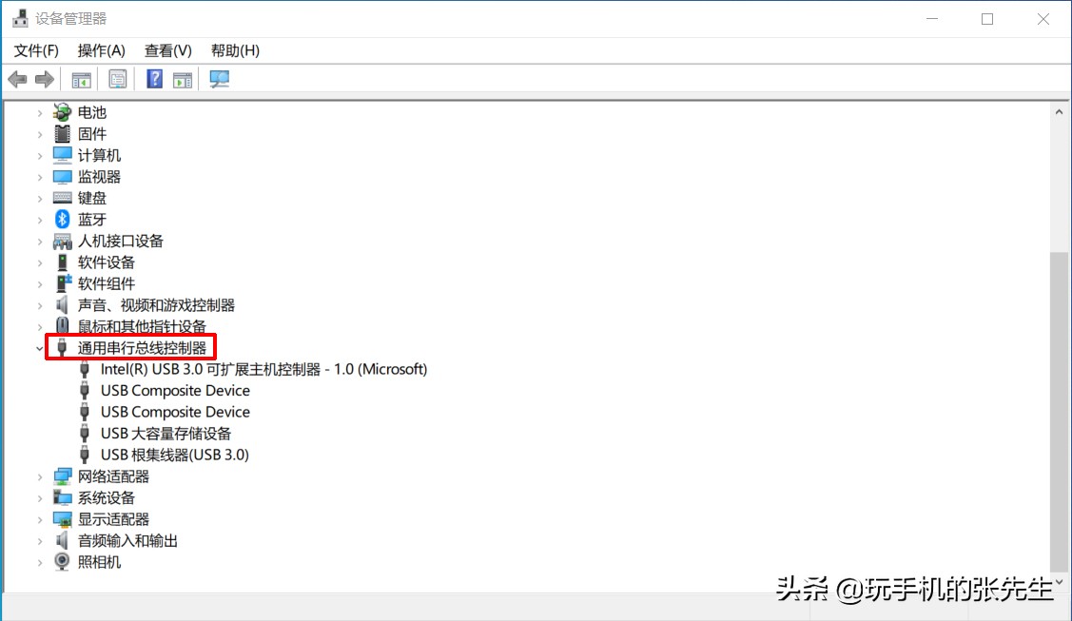Click the Show/Hide console tree icon
Image resolution: width=1072 pixels, height=621 pixels.
[x=81, y=79]
